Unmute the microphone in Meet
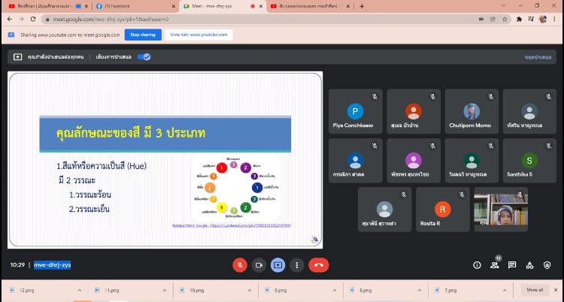 point(240,264)
